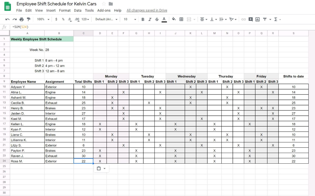The height and width of the screenshot is (196, 315).
Task: Click the Undo arrow icon
Action: click(x=7, y=19)
